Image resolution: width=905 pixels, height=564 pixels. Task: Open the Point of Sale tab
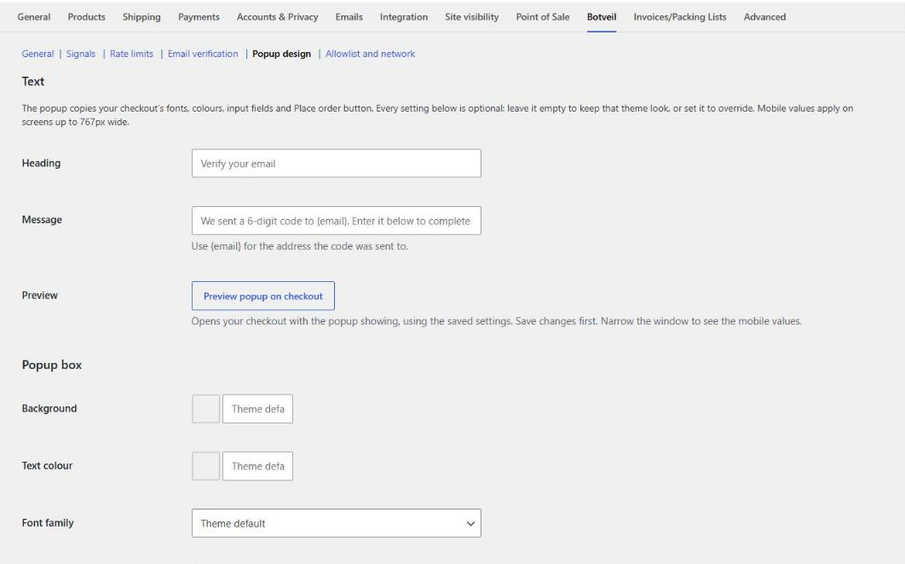coord(543,17)
